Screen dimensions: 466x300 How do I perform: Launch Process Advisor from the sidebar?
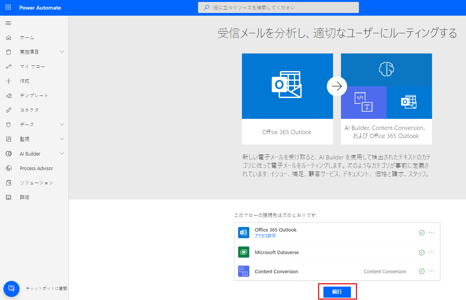click(8, 168)
